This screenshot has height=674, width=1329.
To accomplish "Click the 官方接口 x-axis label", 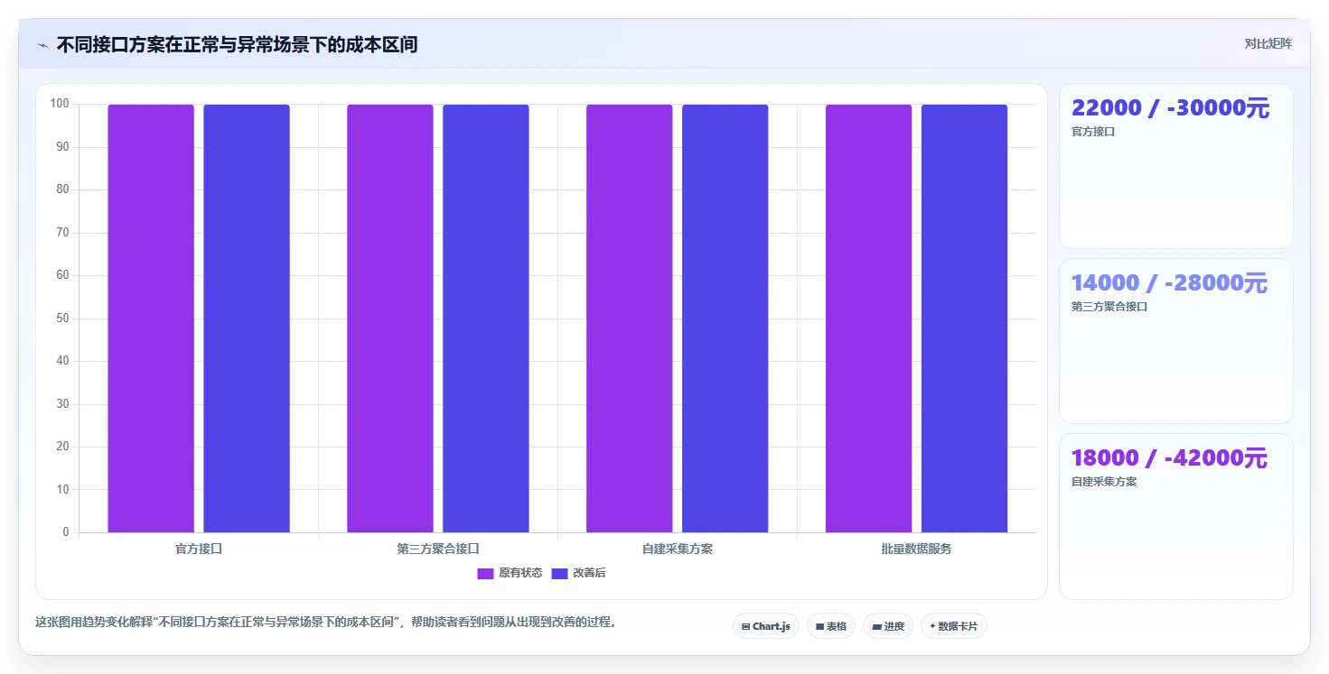I will coord(199,549).
